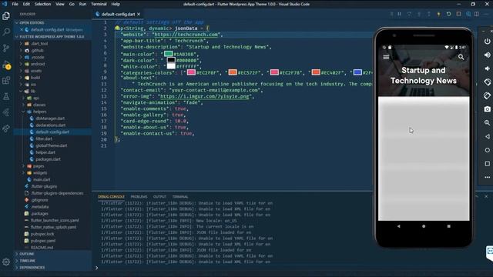Open the Testing flask icon view
This screenshot has width=493, height=277.
(6, 96)
